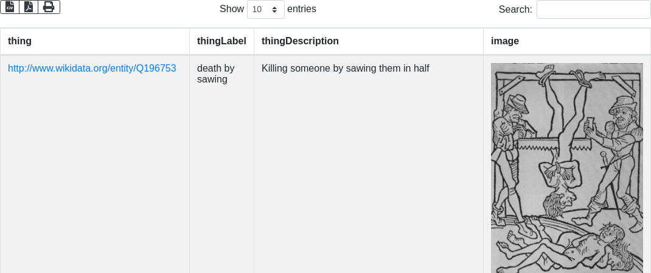Image resolution: width=651 pixels, height=273 pixels.
Task: Click the "Show" label before the dropdown
Action: (x=231, y=9)
